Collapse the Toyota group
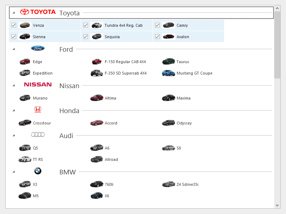 coord(14,12)
